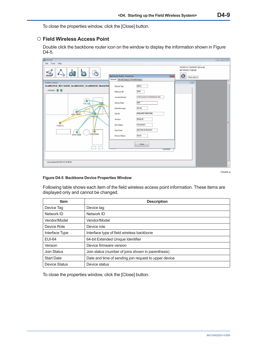Click the Vendor/Model field
This screenshot has height=364, width=257.
(x=150, y=97)
